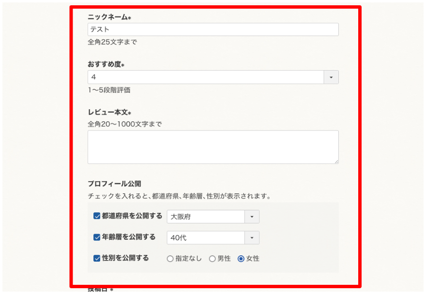
Task: Click the selected 女性 radio button
Action: click(x=240, y=259)
